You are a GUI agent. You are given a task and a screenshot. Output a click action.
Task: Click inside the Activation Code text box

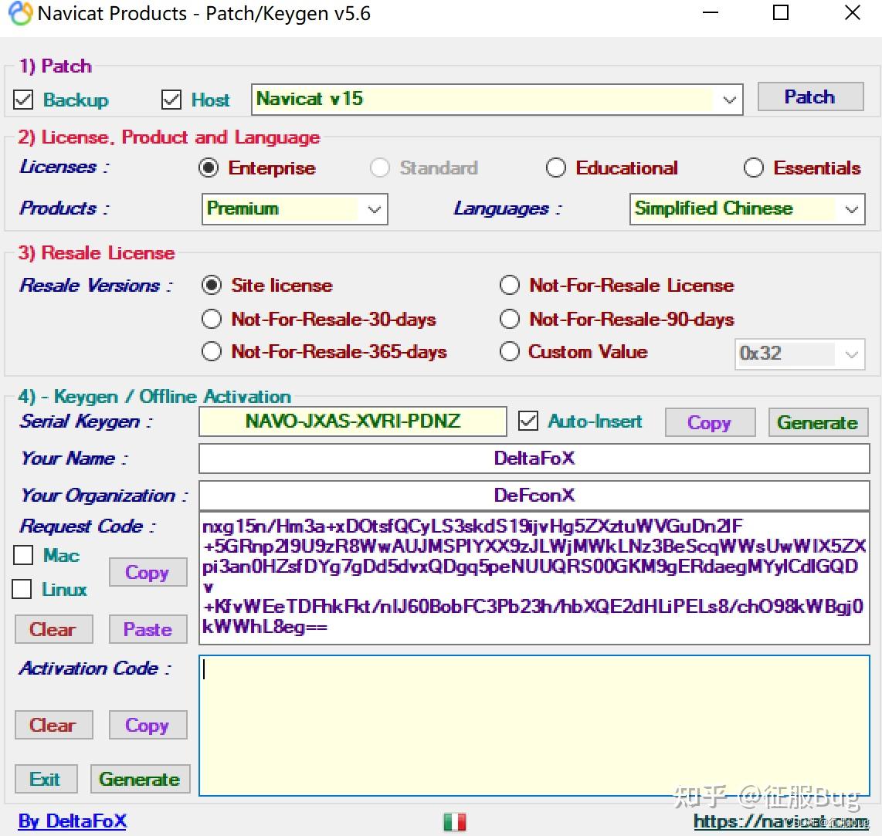pyautogui.click(x=534, y=726)
